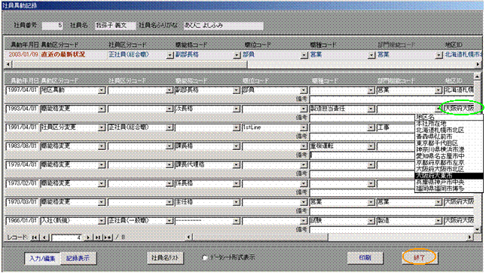Choose 兵庫県神戸市中央 from the region list
Screen dimensions: 486x273
point(449,182)
